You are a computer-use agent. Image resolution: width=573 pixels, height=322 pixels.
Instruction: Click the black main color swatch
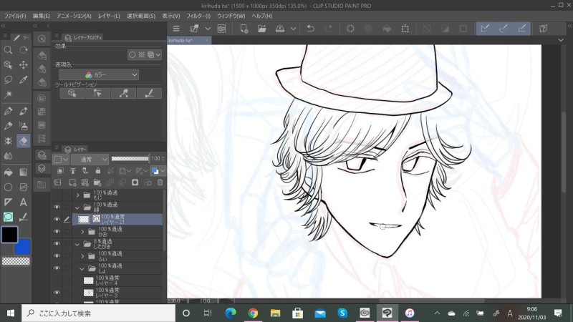tap(10, 234)
